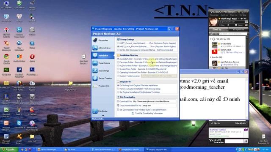Open Super Hide IP desktop icon

(19, 5)
